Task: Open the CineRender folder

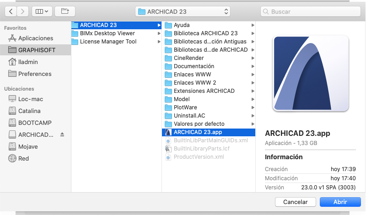Action: click(209, 58)
